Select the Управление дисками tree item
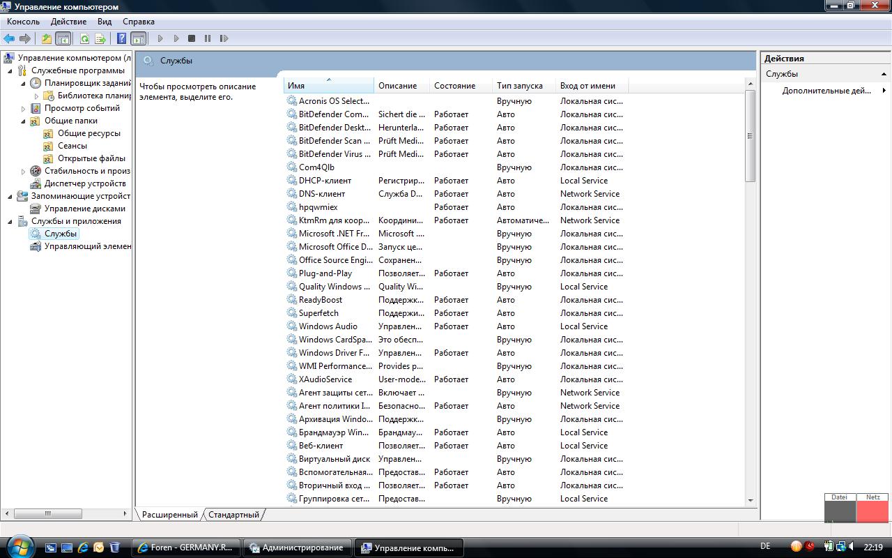Image resolution: width=892 pixels, height=558 pixels. click(x=85, y=209)
